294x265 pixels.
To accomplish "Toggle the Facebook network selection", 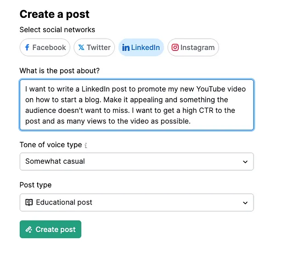I will coord(45,47).
